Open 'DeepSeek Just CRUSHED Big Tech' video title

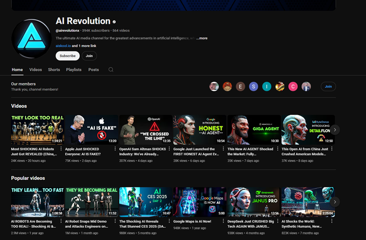251,224
